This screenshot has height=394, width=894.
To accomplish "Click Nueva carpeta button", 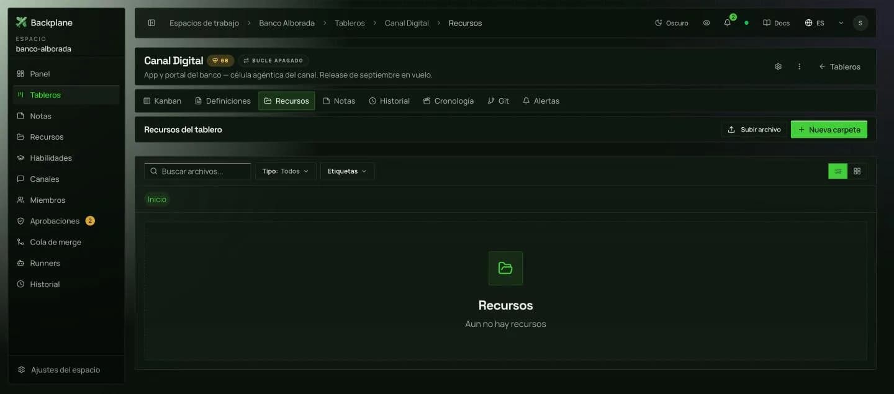I will click(x=829, y=130).
